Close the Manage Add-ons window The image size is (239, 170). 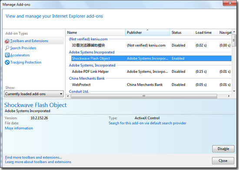[x=230, y=3]
